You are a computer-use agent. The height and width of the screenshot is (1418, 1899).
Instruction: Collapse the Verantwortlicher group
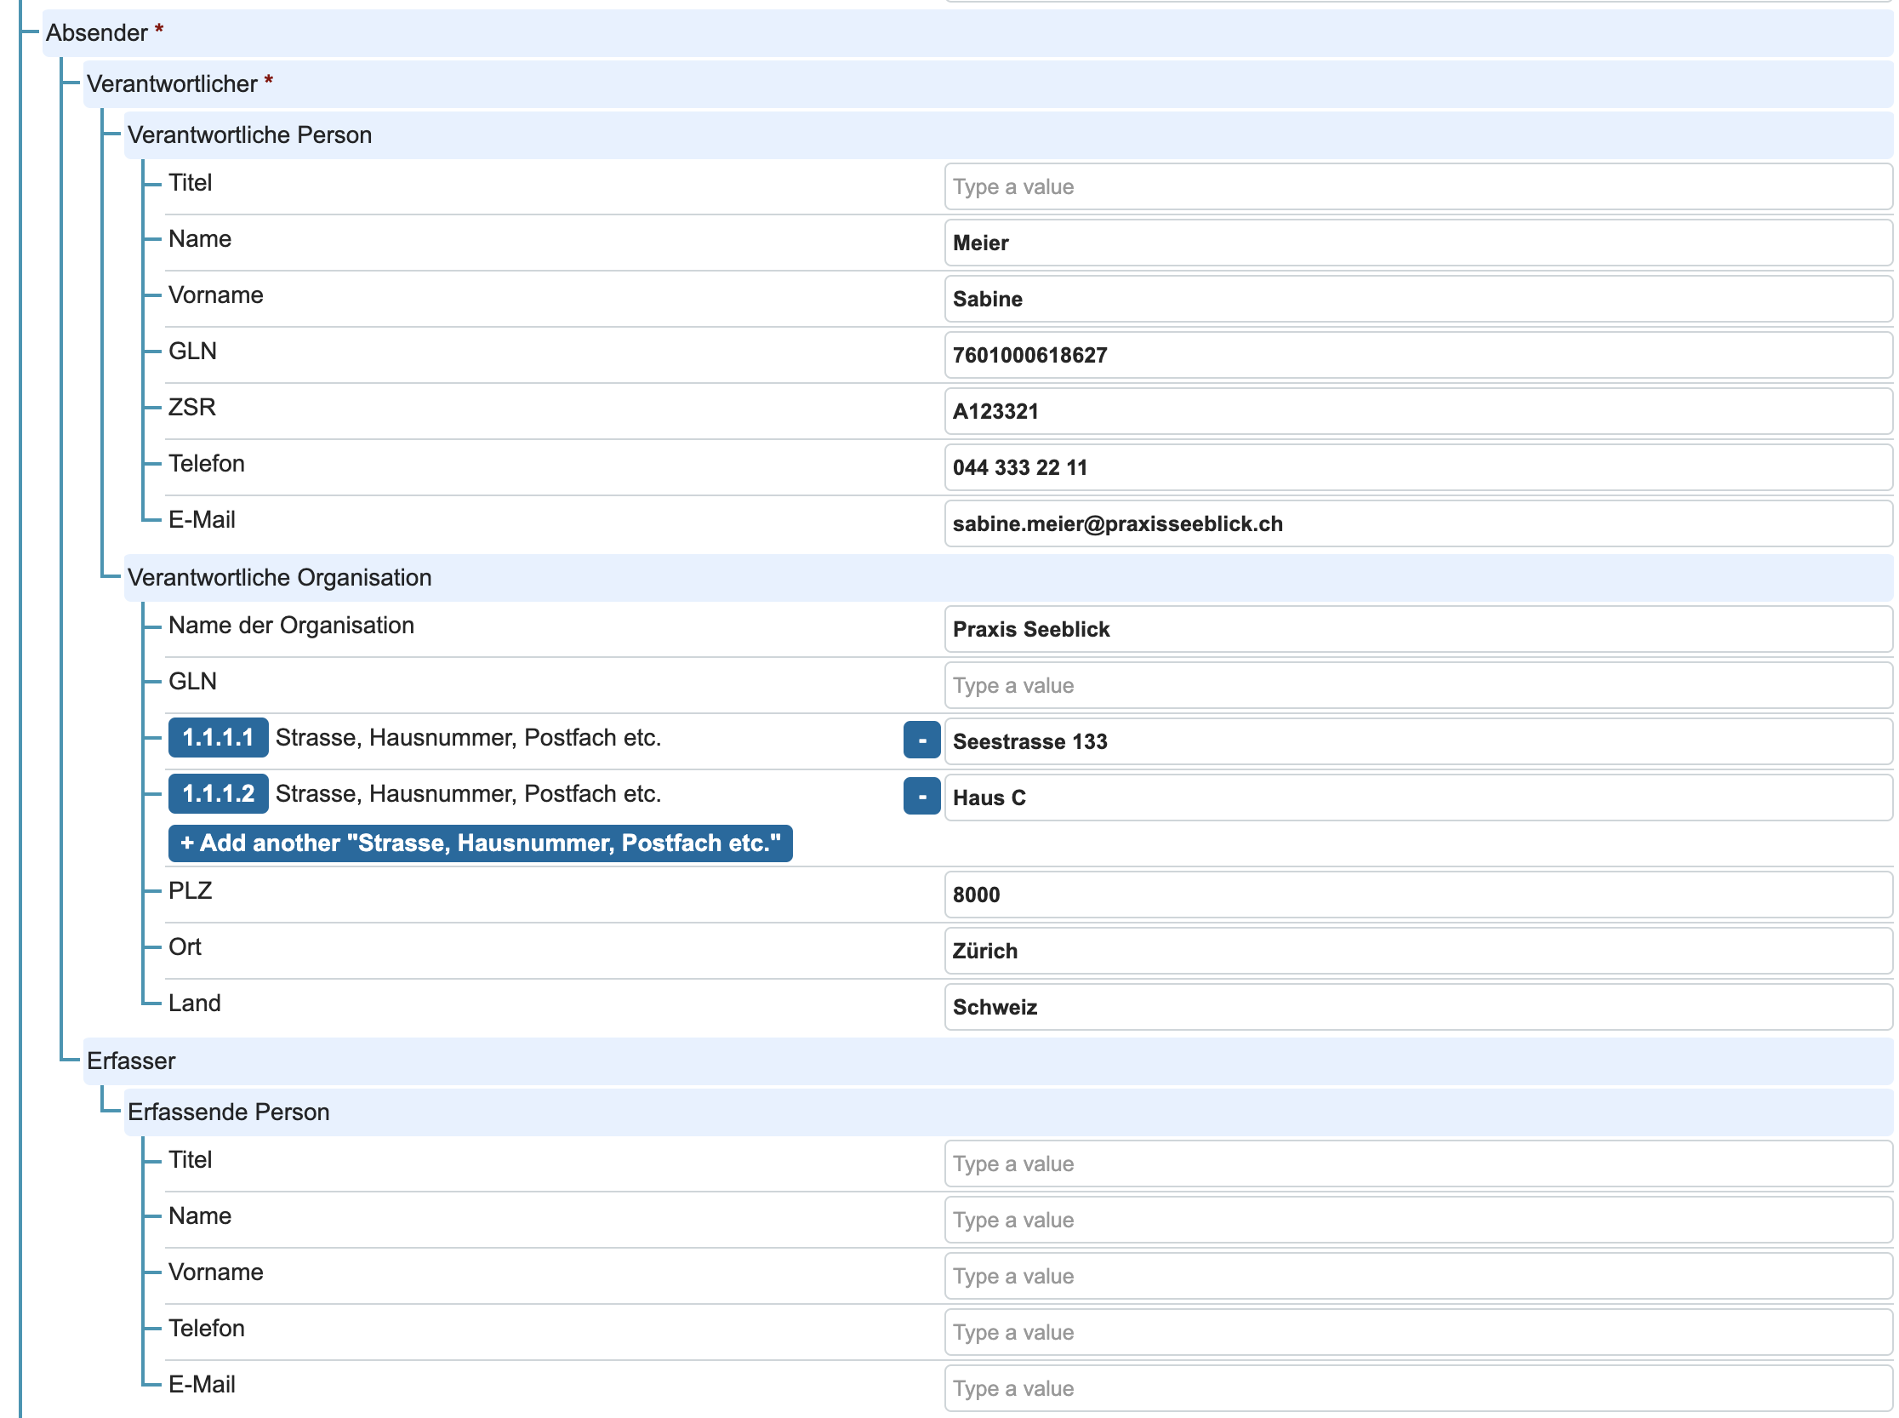[172, 83]
